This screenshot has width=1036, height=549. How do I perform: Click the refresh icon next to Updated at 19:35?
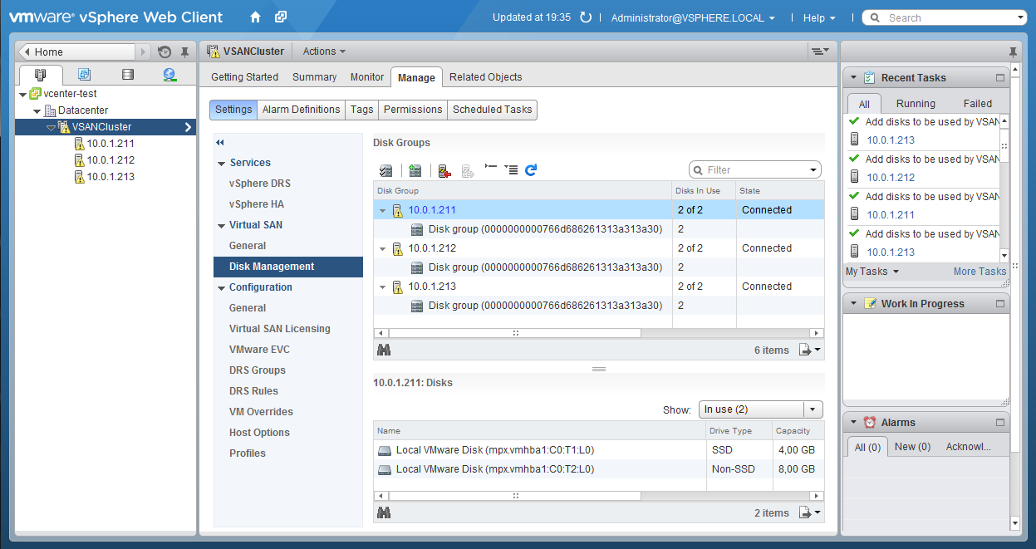(x=586, y=17)
